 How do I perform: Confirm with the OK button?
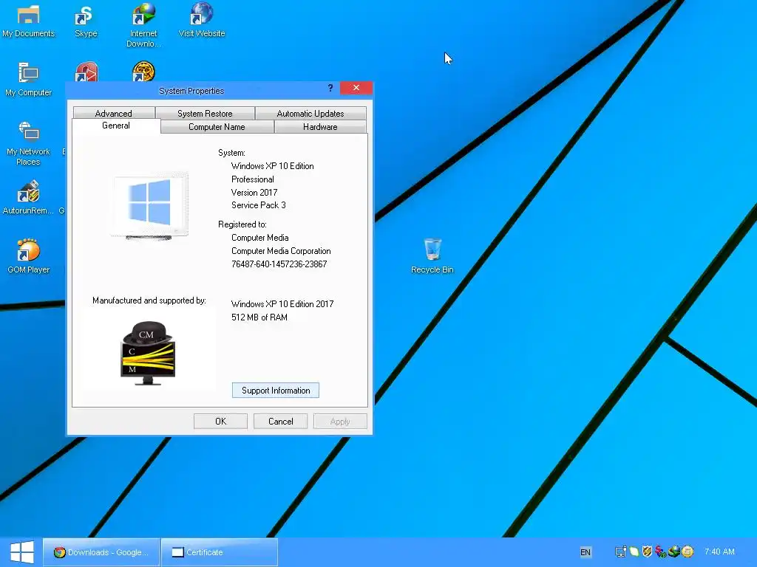220,422
